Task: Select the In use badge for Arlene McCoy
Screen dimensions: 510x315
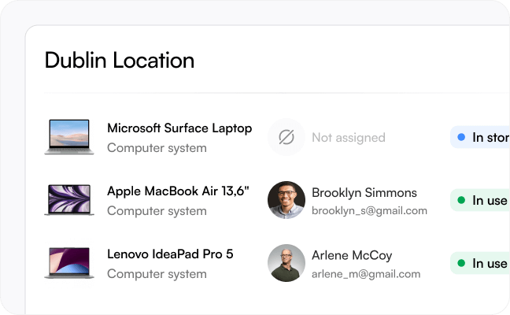Action: coord(480,263)
